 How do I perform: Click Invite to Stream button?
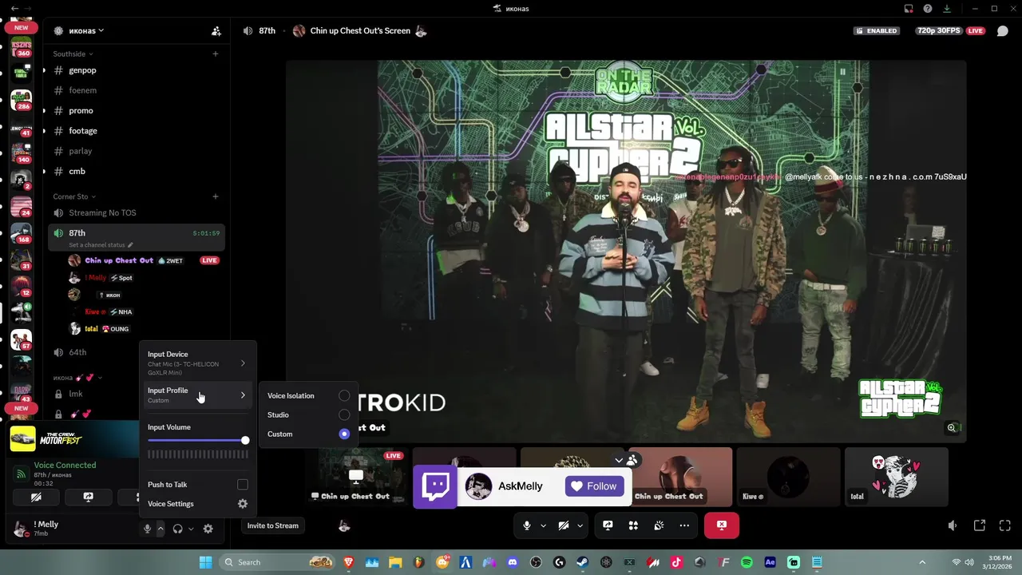(272, 525)
